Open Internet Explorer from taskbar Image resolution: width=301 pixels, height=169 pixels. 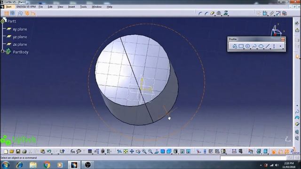tap(19, 165)
